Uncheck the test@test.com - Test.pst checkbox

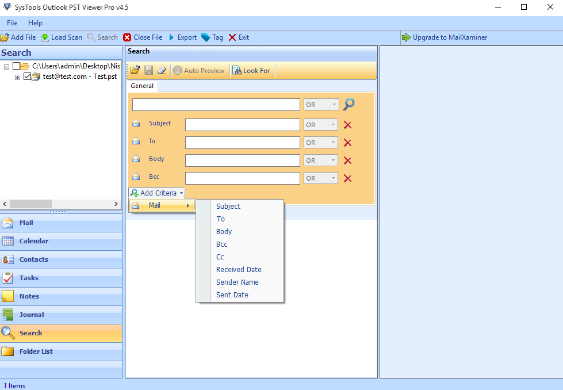click(27, 76)
